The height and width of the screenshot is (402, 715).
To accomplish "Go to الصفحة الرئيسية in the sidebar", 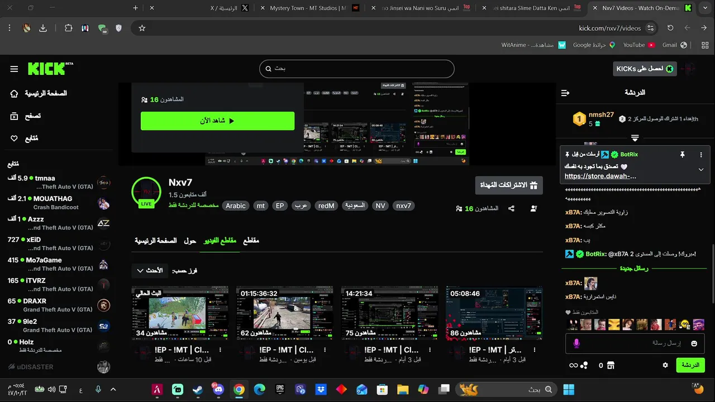I will click(x=39, y=93).
